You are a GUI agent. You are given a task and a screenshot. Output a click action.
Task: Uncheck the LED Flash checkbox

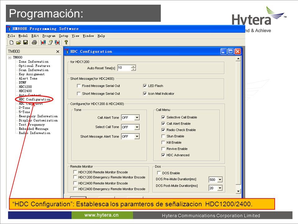(145, 86)
